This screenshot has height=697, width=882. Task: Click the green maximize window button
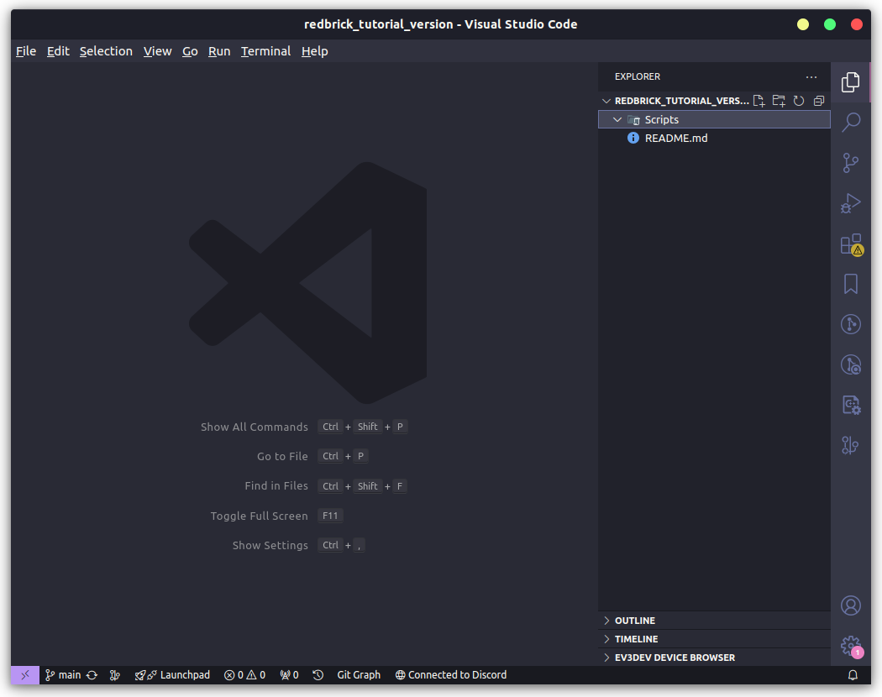[830, 24]
